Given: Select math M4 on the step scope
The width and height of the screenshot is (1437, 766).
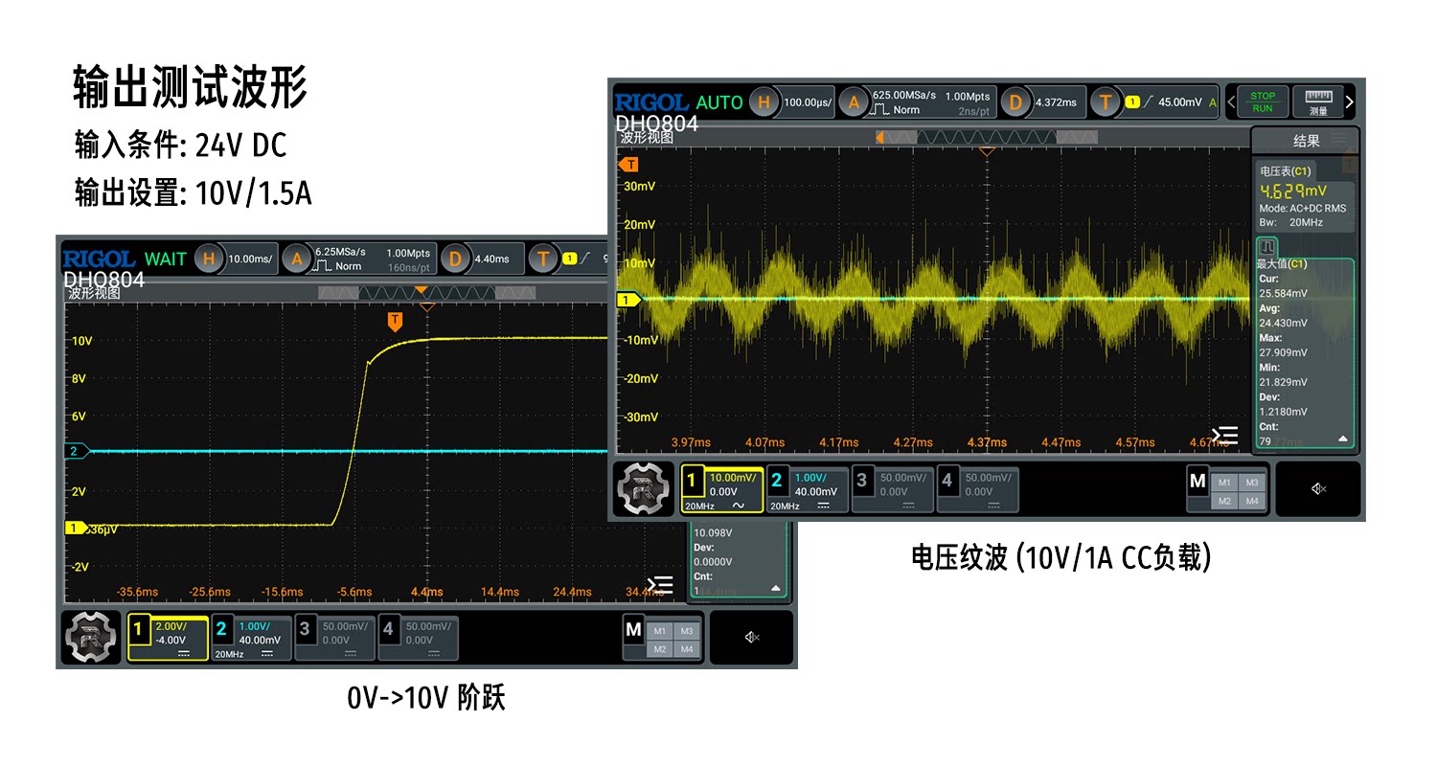Looking at the screenshot, I should pyautogui.click(x=686, y=649).
